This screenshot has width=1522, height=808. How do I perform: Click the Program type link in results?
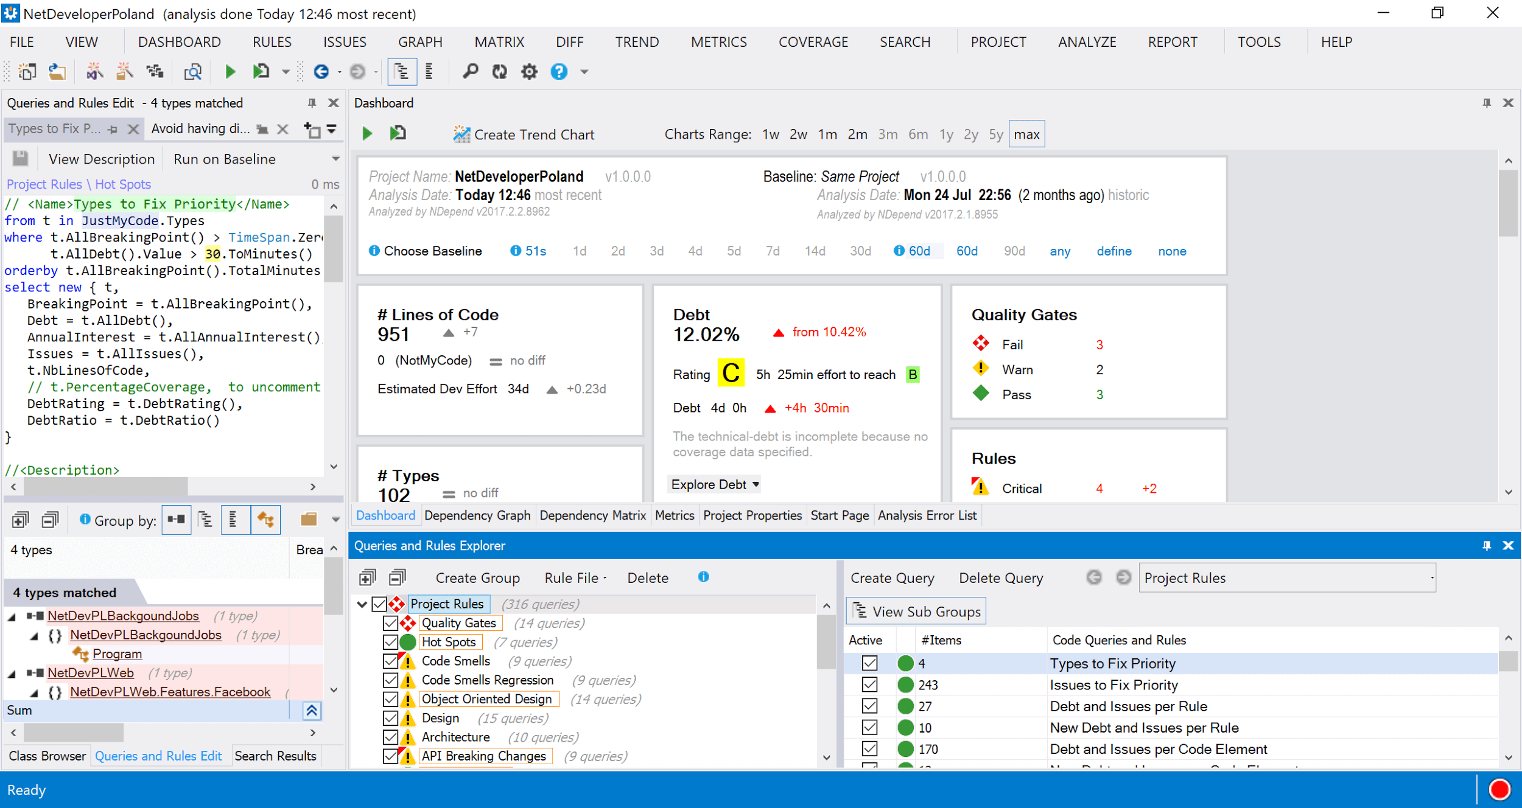point(117,654)
